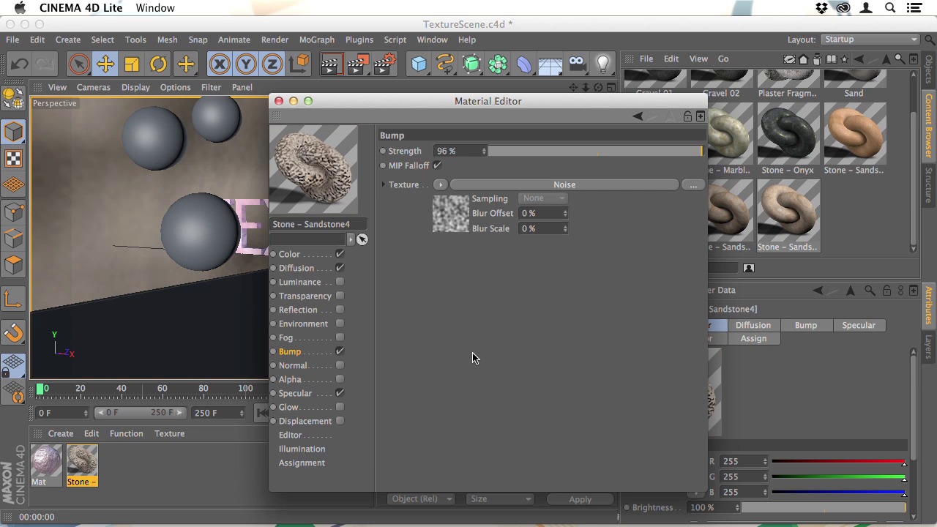This screenshot has width=937, height=527.
Task: Click the Noise texture button
Action: tap(564, 184)
